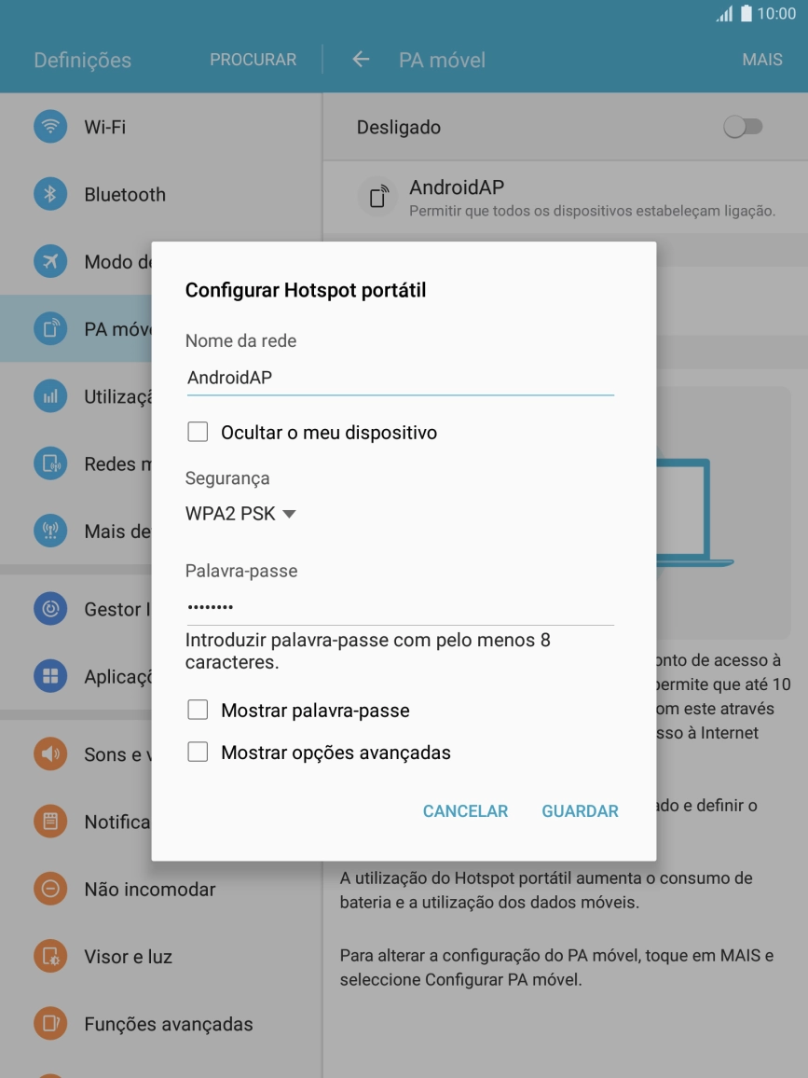Click the CANCELAR button

point(465,811)
